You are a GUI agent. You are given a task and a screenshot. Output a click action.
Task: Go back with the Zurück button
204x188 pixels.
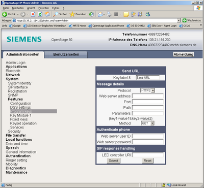point(9,14)
